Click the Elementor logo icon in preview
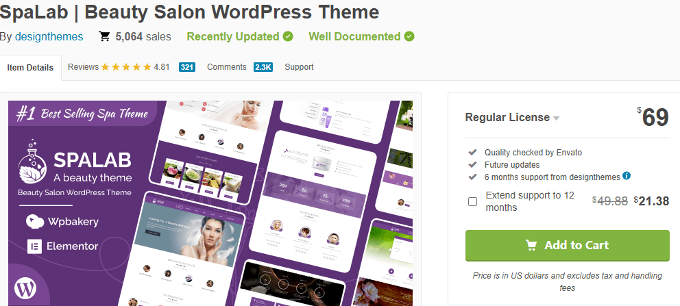 [x=34, y=246]
